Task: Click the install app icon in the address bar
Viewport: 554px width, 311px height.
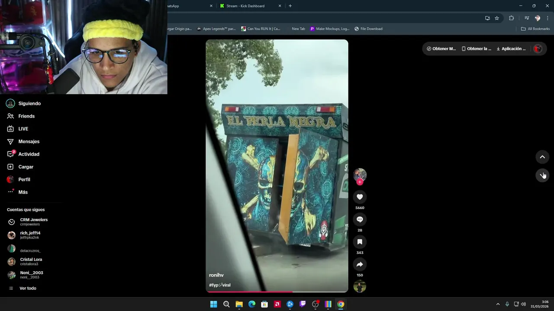Action: pyautogui.click(x=487, y=18)
